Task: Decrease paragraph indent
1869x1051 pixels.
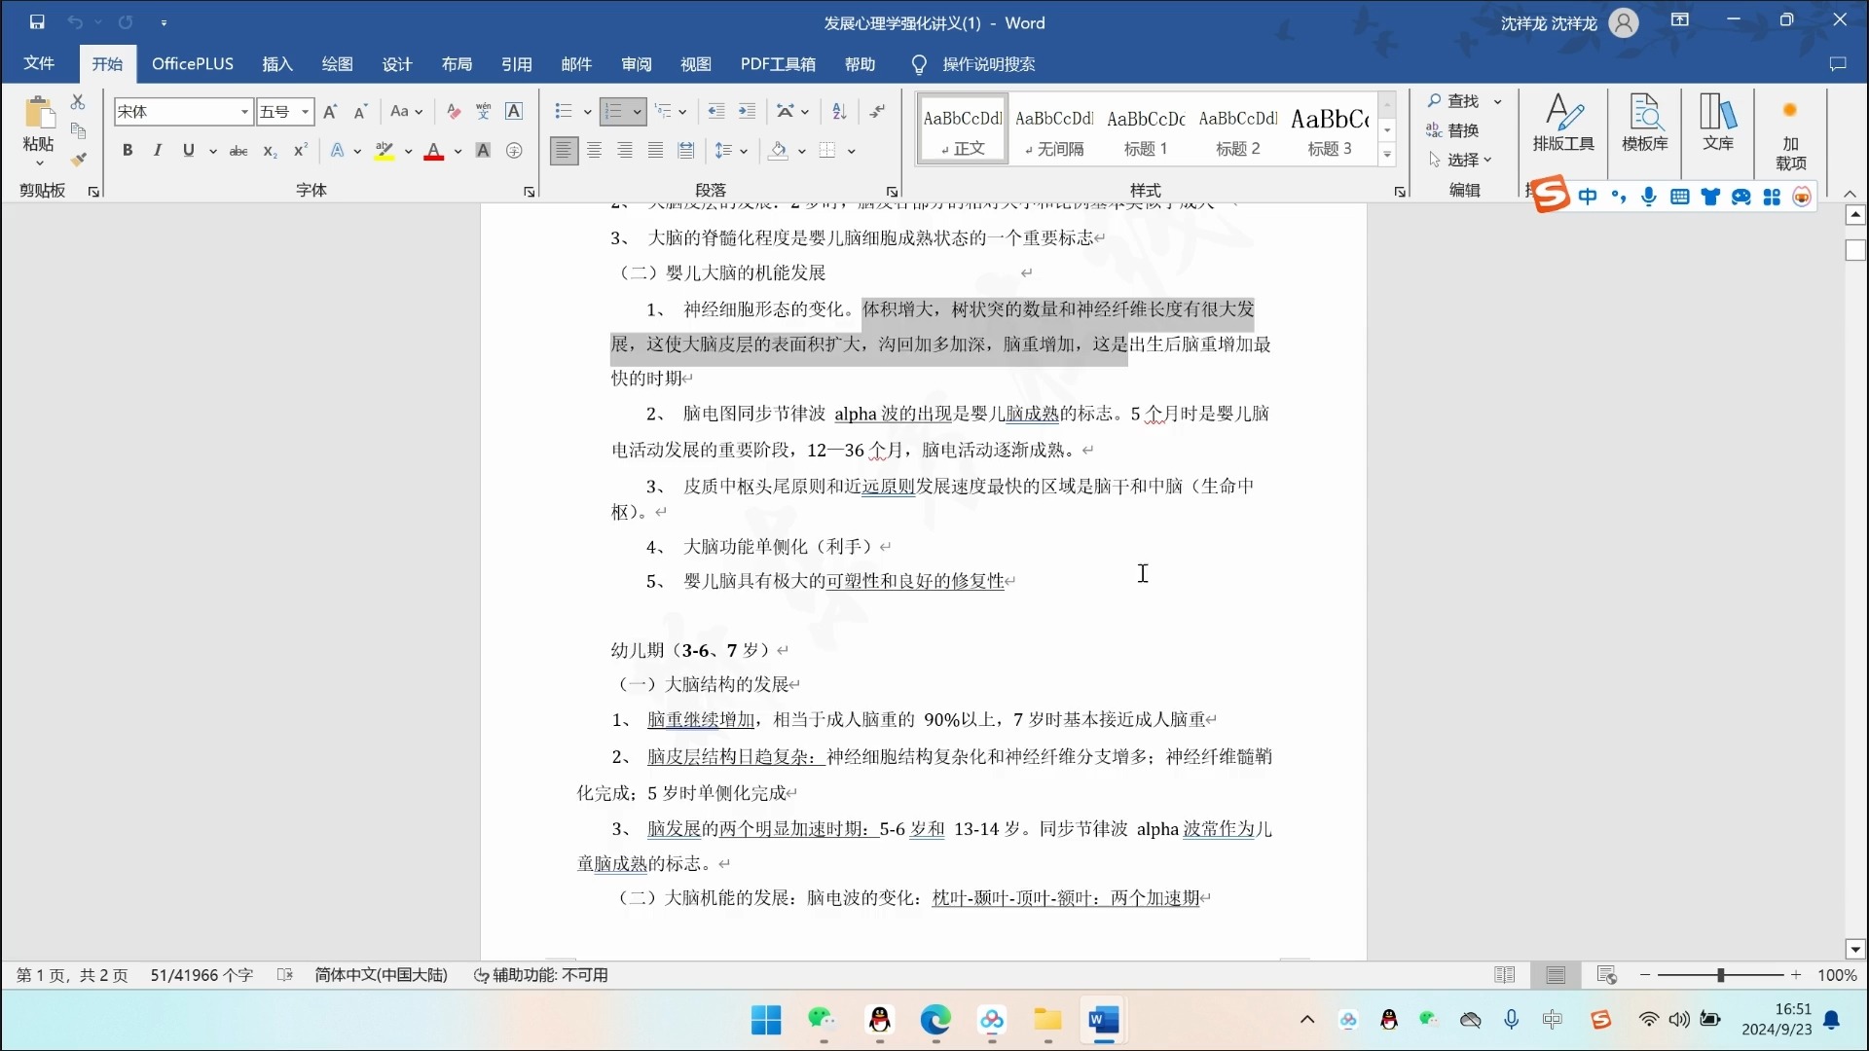Action: [716, 111]
